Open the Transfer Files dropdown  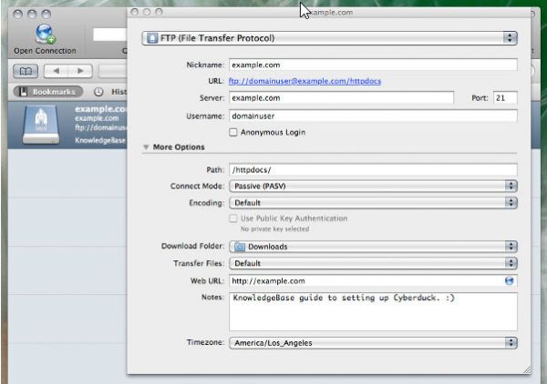pyautogui.click(x=373, y=263)
